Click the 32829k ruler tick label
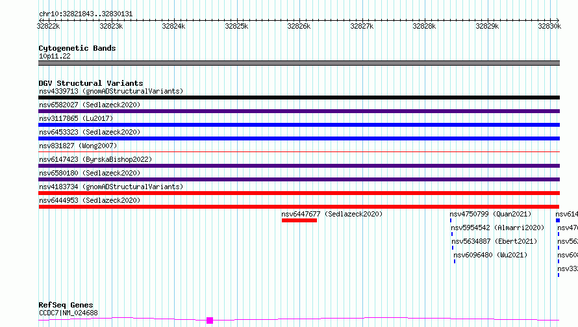Image resolution: width=578 pixels, height=327 pixels. pyautogui.click(x=487, y=26)
